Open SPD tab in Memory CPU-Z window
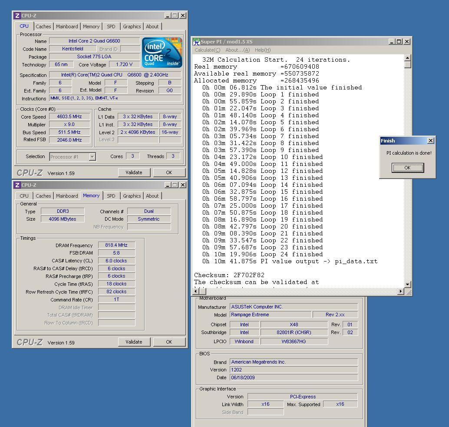This screenshot has height=427, width=449. pos(111,196)
